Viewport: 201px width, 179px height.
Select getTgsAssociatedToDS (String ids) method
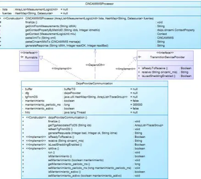click(70, 125)
